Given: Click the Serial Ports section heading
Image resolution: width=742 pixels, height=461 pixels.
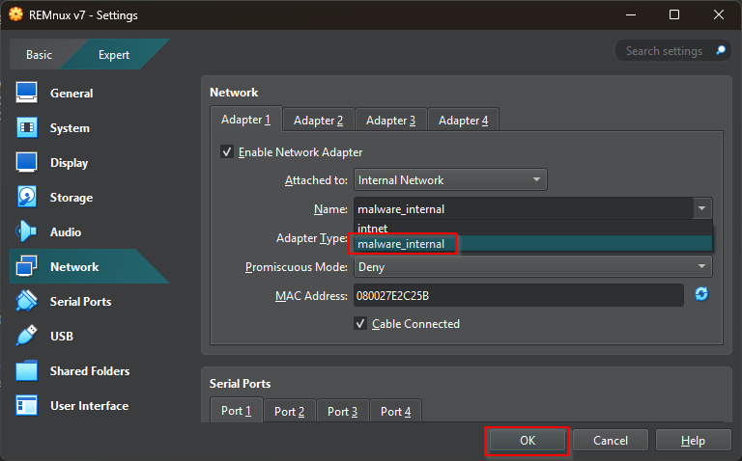Looking at the screenshot, I should [x=240, y=384].
